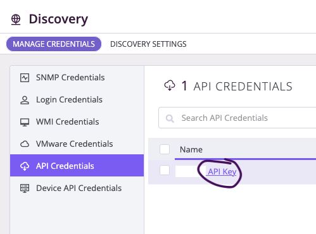Click the SNMP Credentials chart icon

tap(25, 78)
